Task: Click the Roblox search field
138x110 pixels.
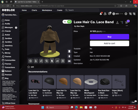Action: tap(82, 10)
